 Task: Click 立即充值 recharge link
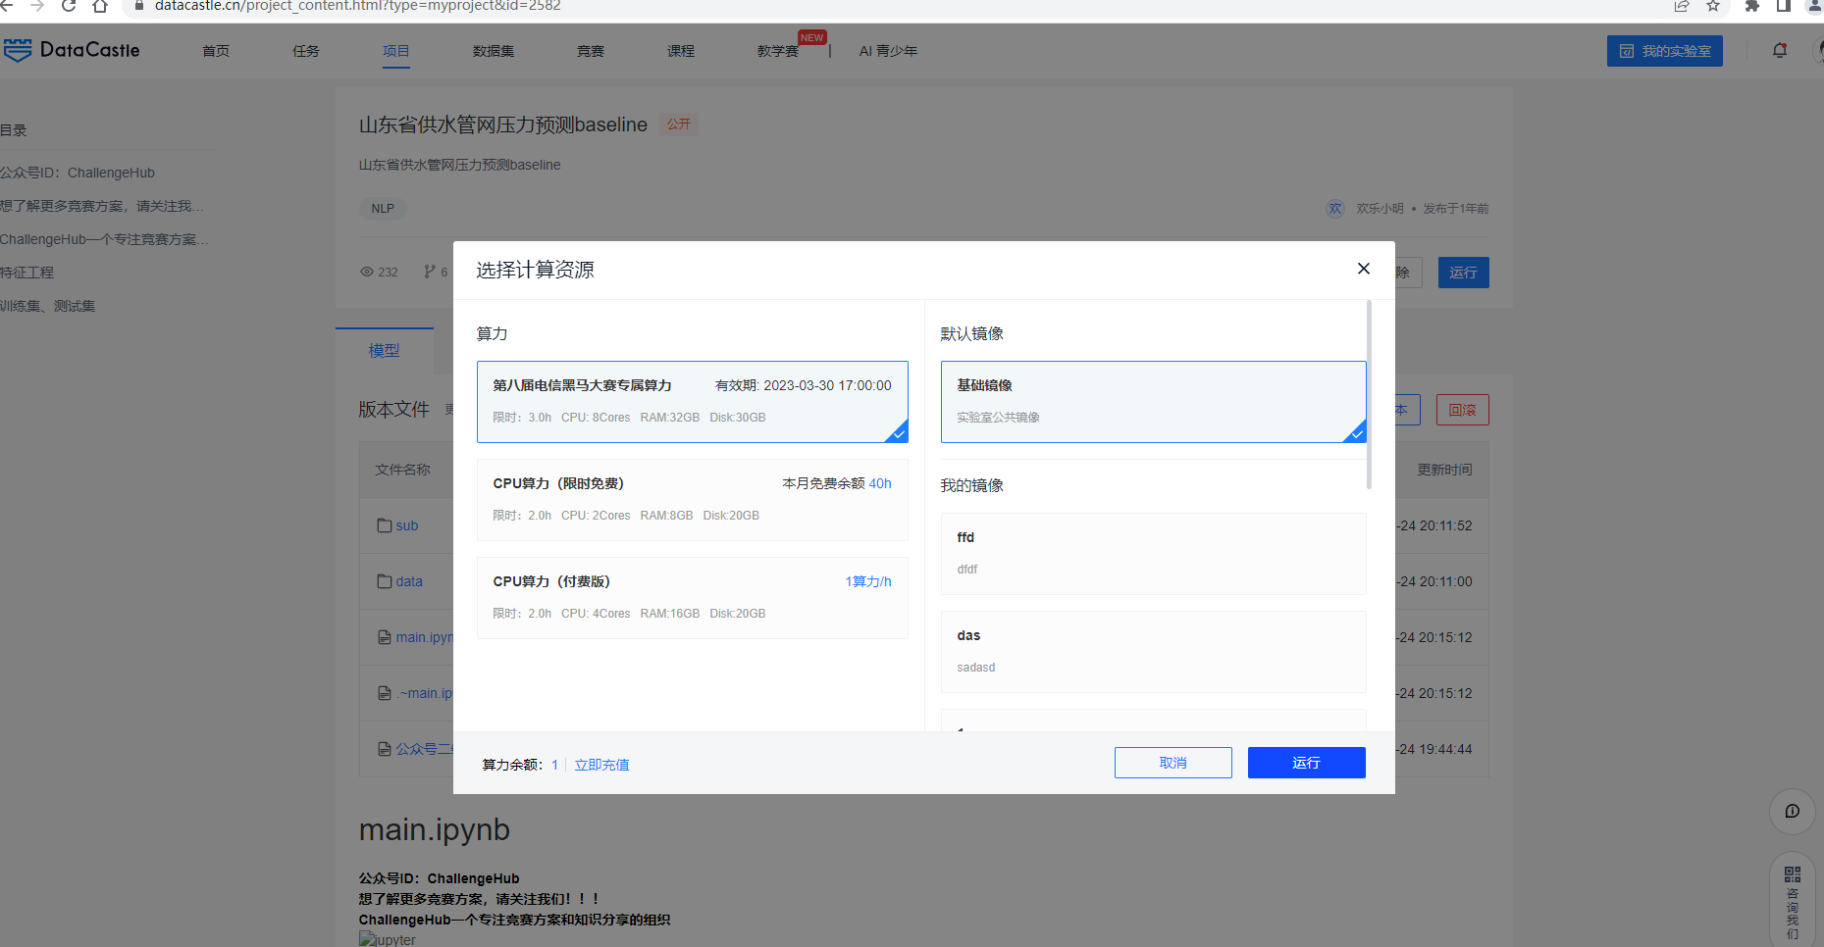[x=601, y=765]
